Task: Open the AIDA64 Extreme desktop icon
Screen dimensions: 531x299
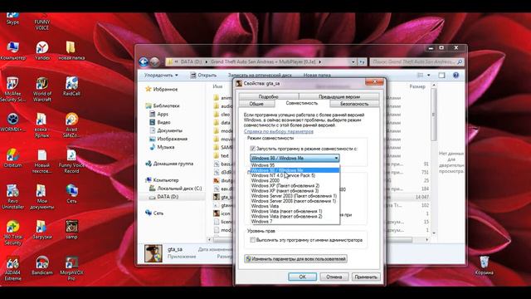Action: pyautogui.click(x=12, y=269)
